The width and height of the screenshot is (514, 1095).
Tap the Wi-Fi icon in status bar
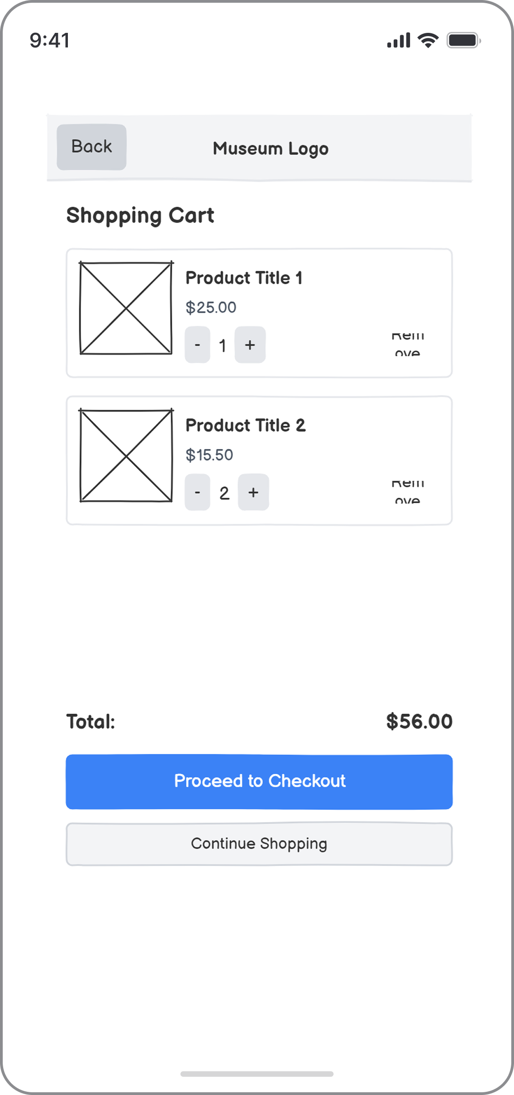[428, 41]
